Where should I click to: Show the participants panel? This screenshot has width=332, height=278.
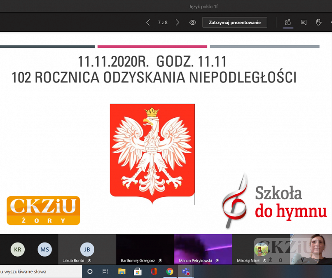288,23
